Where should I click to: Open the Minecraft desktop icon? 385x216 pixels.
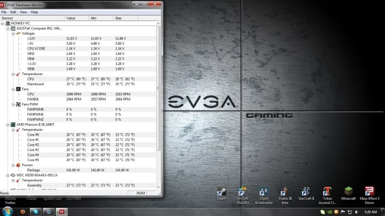click(348, 194)
